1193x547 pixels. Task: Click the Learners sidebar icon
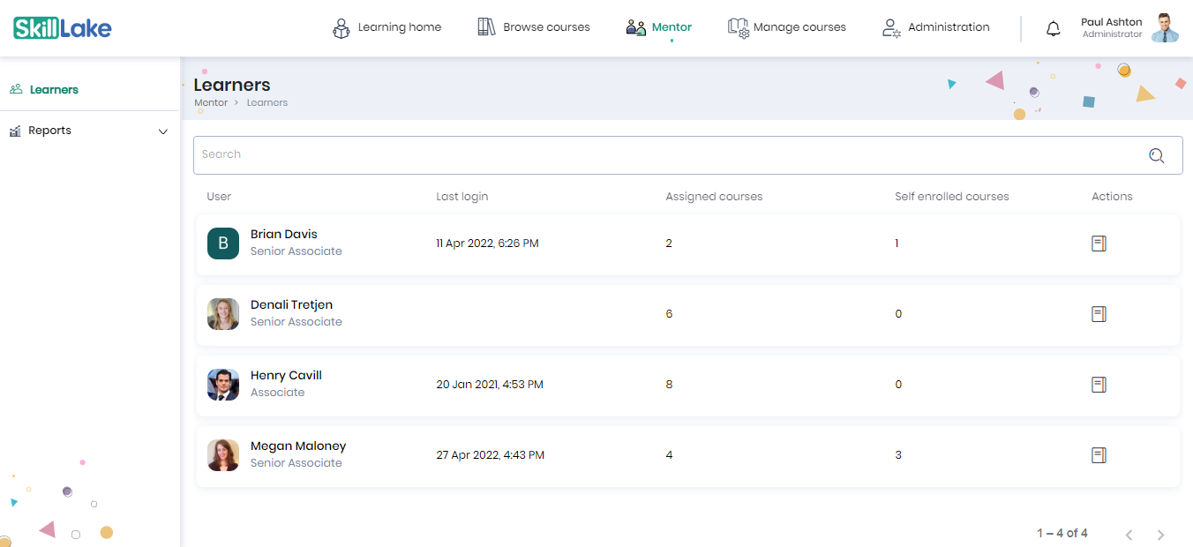click(x=16, y=89)
